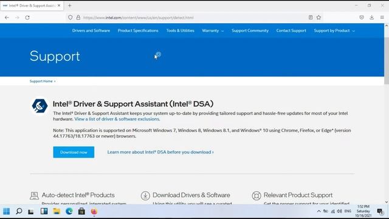
Task: Open Product Specifications menu item
Action: (138, 30)
